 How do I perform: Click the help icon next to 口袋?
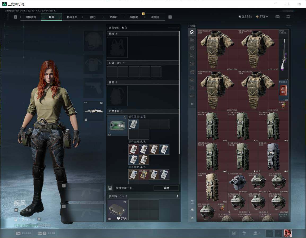pyautogui.click(x=124, y=63)
